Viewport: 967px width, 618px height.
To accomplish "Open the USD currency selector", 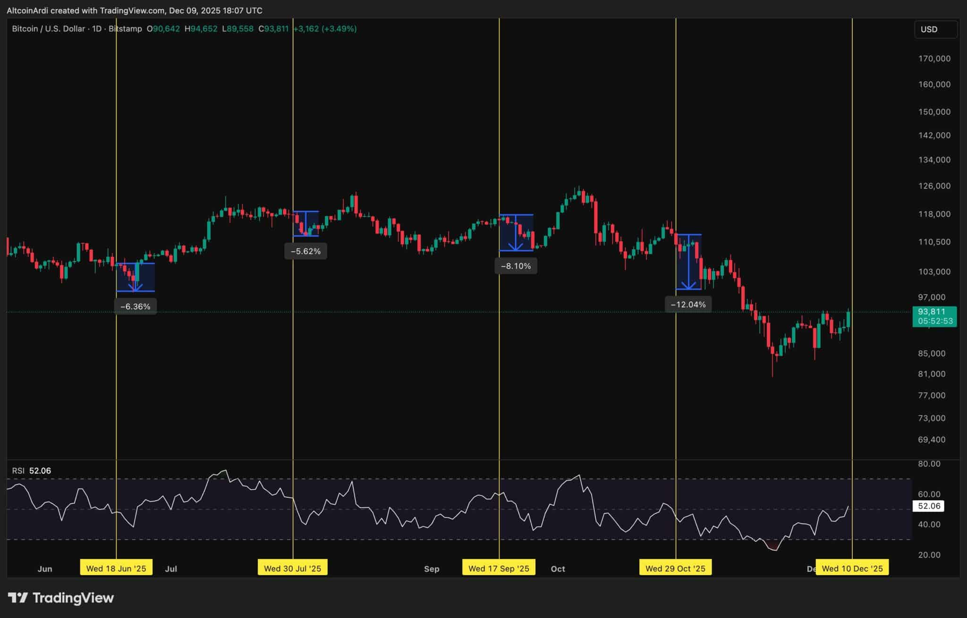I will coord(935,29).
